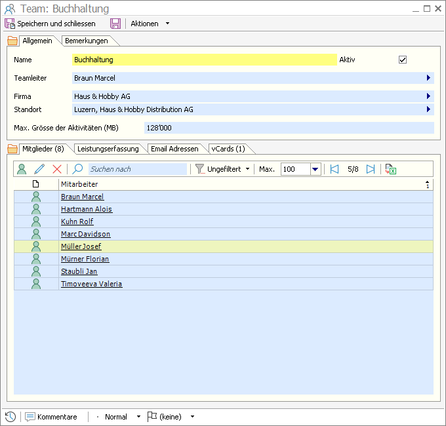Click the document column header icon

36,184
